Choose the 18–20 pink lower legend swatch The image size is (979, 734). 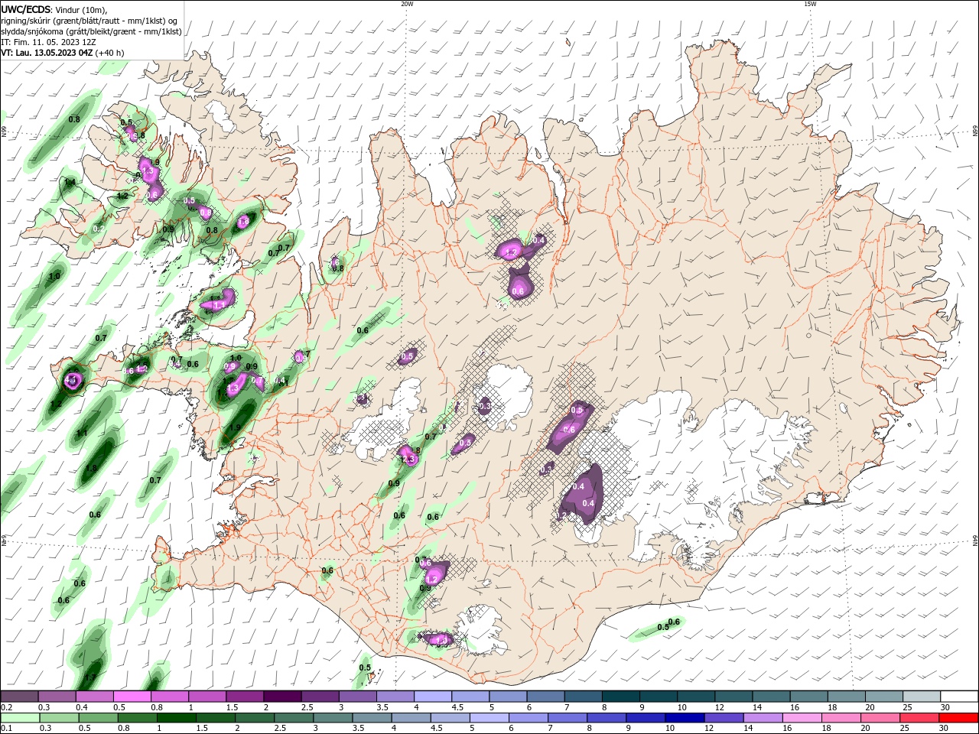tap(842, 718)
